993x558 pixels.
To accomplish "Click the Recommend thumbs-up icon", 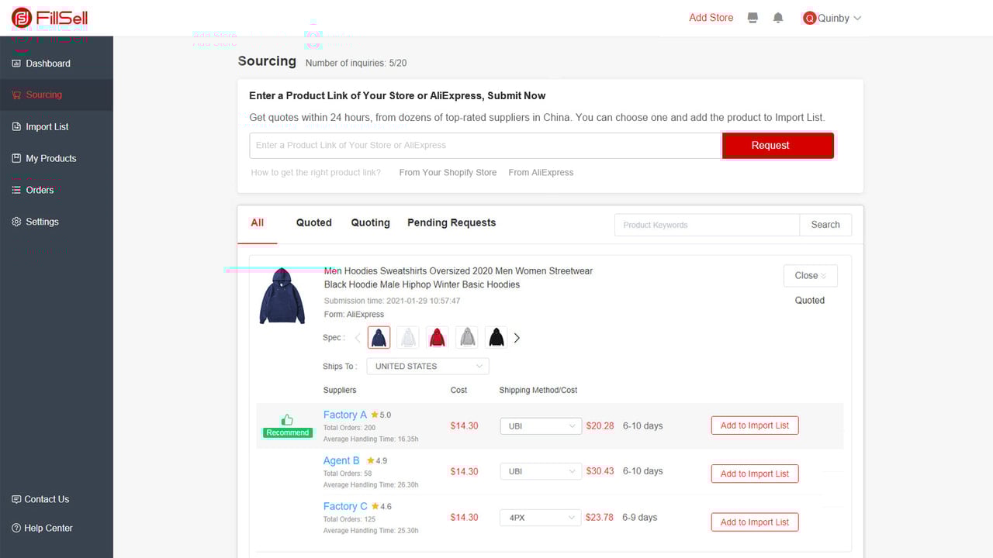I will point(288,419).
